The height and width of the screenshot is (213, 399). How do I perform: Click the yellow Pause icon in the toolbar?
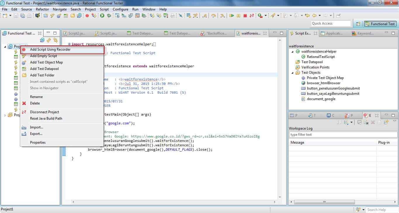238,16
